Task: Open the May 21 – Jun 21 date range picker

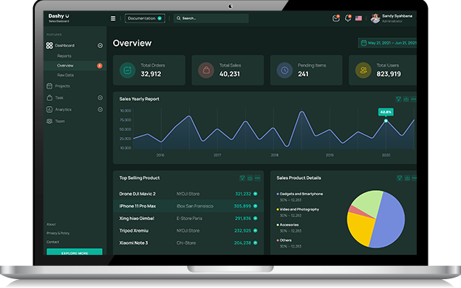Action: 387,43
